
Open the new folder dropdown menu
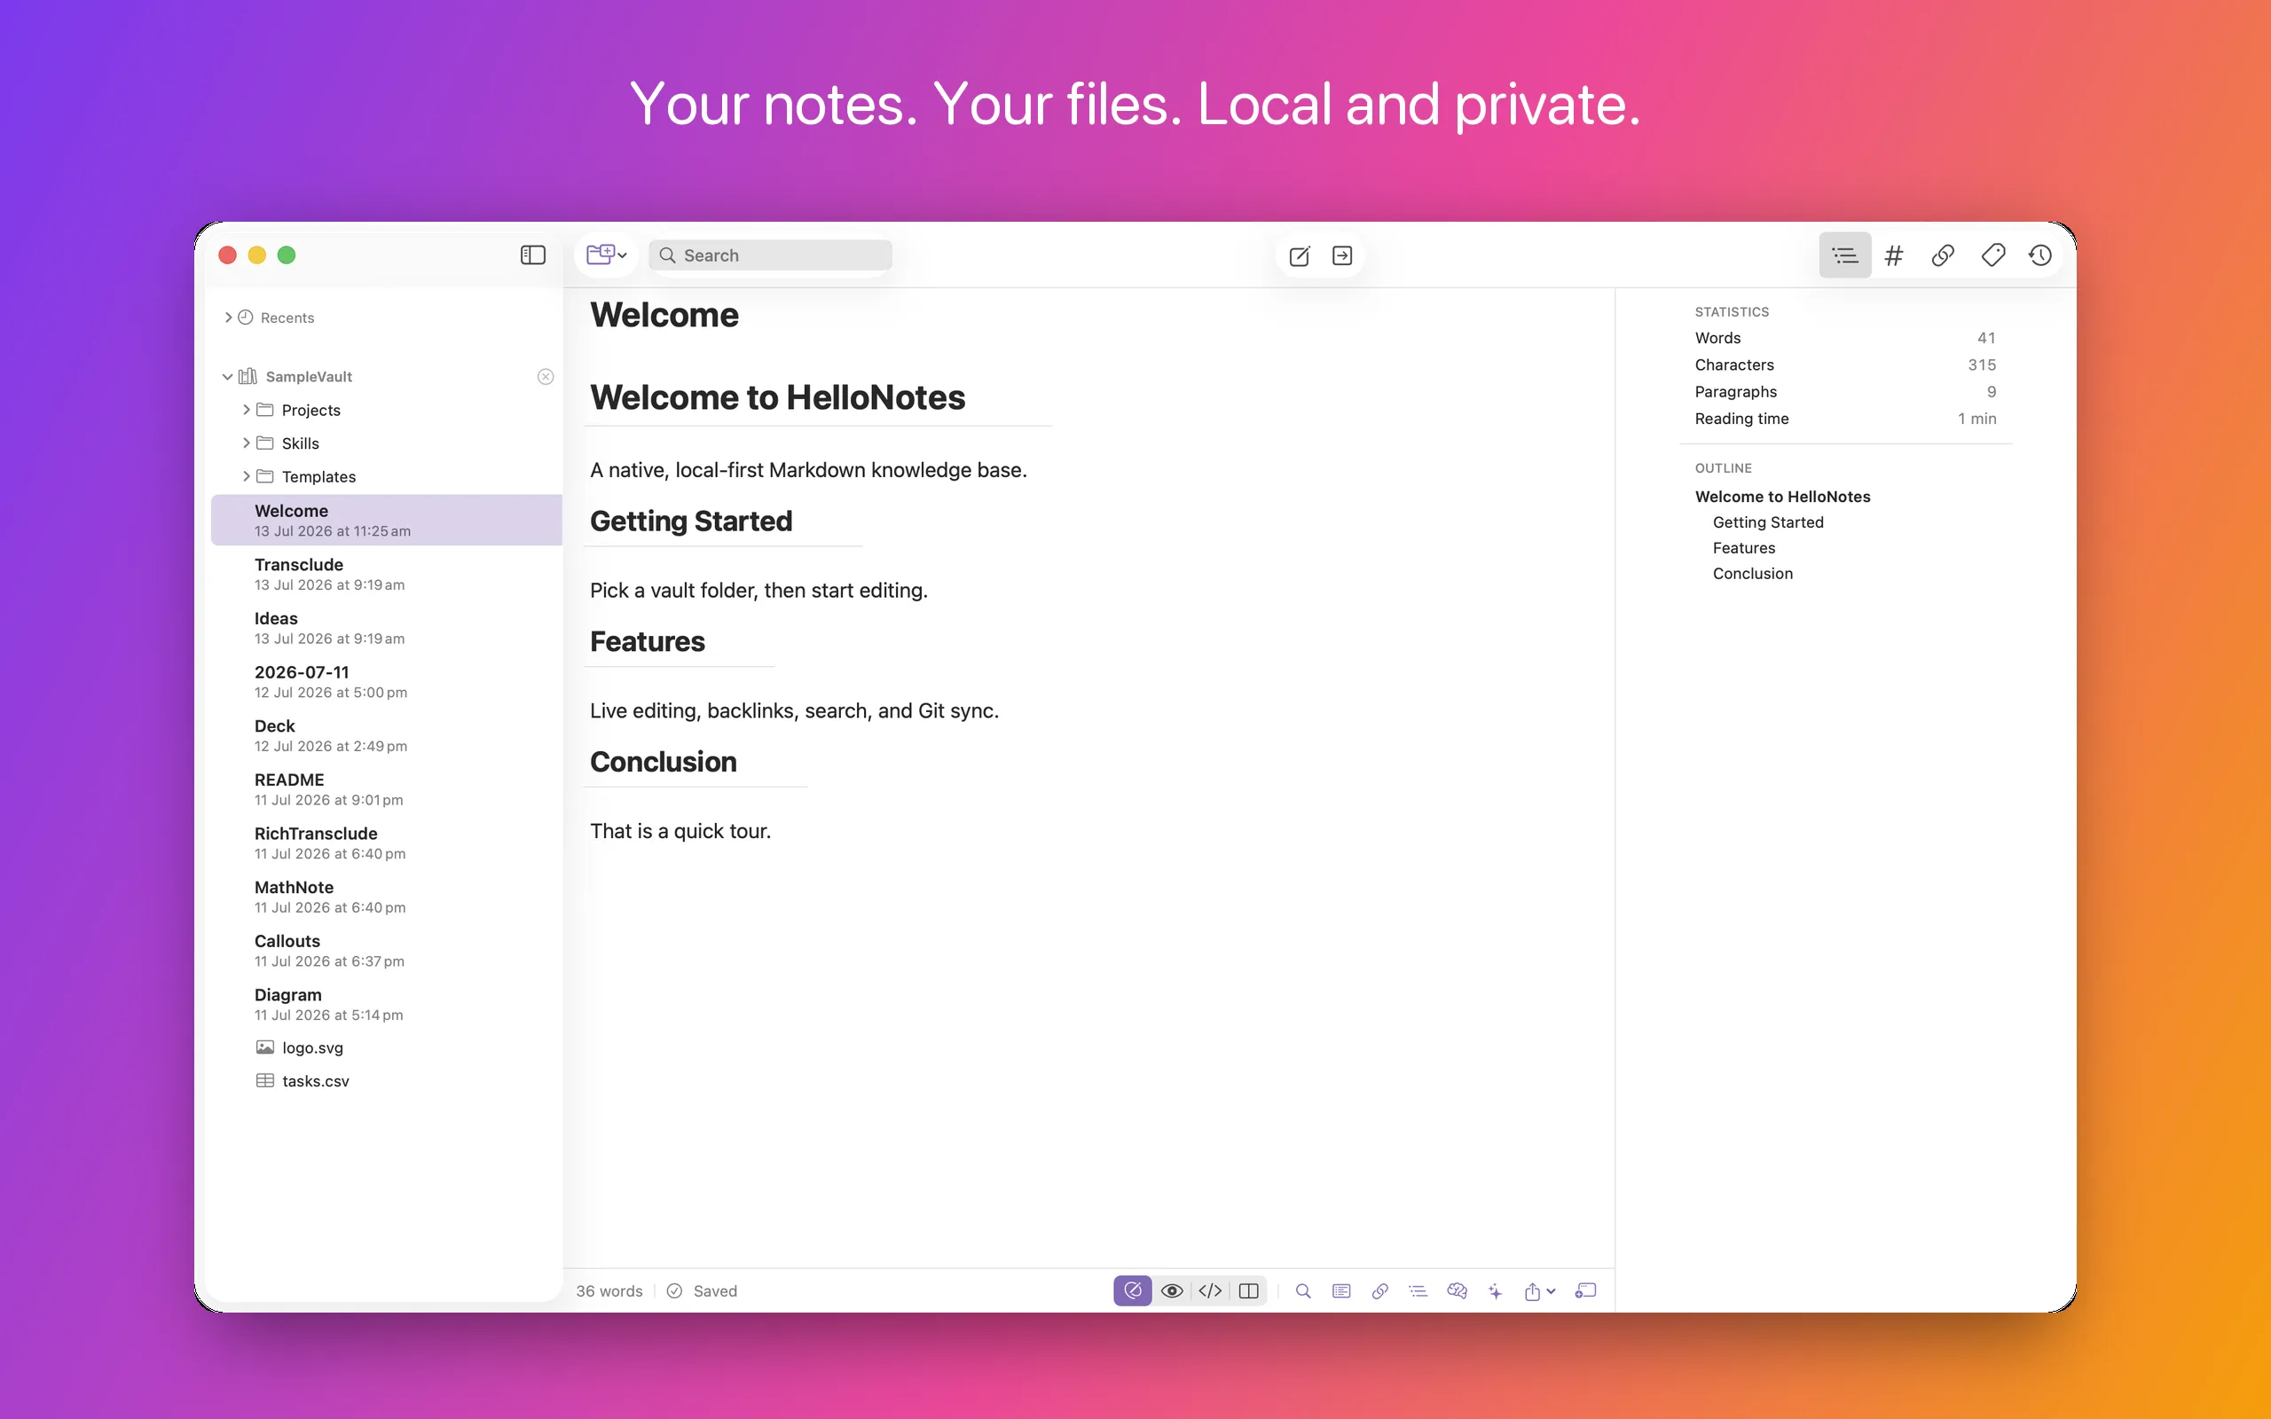pos(606,255)
